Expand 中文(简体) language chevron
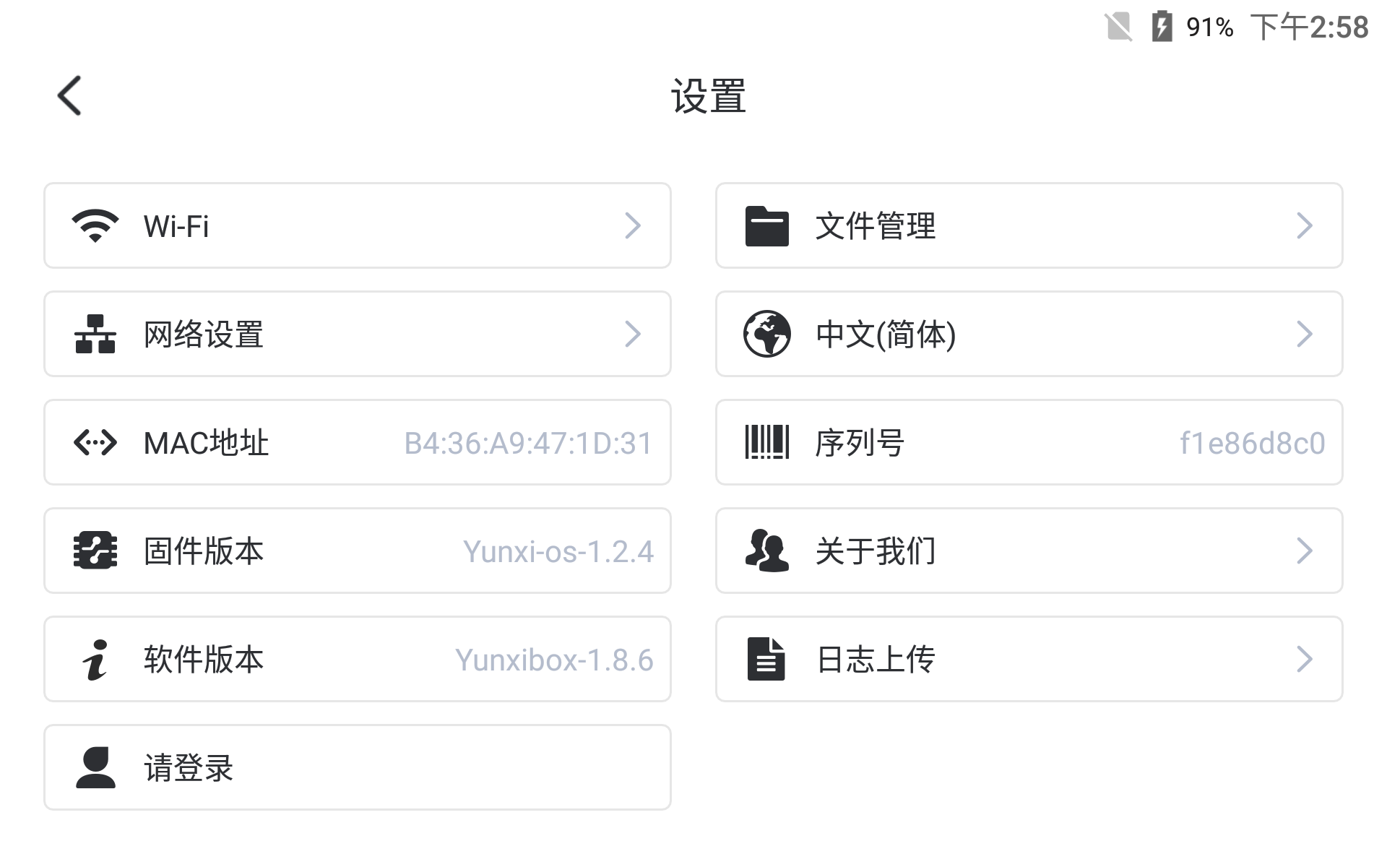The height and width of the screenshot is (867, 1387). click(x=1305, y=334)
